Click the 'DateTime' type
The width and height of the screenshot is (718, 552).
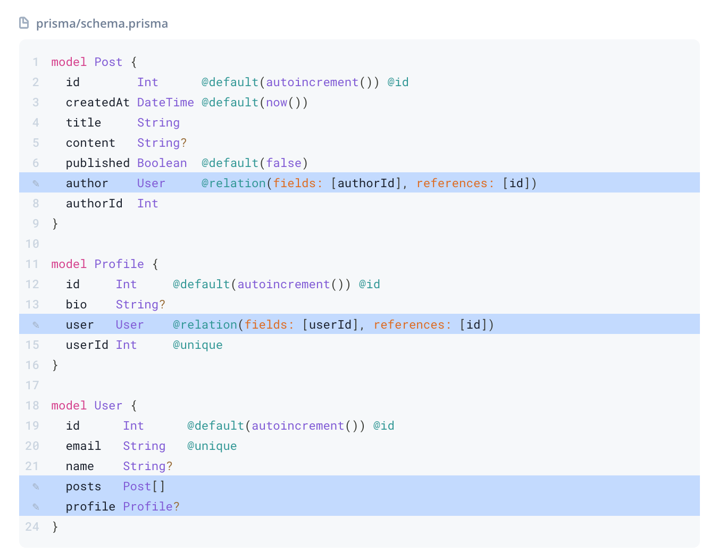[165, 103]
